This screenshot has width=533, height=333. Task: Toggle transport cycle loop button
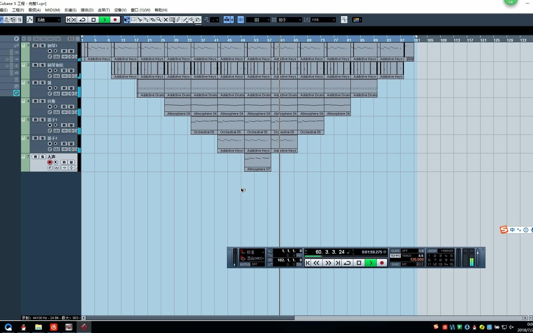click(347, 263)
